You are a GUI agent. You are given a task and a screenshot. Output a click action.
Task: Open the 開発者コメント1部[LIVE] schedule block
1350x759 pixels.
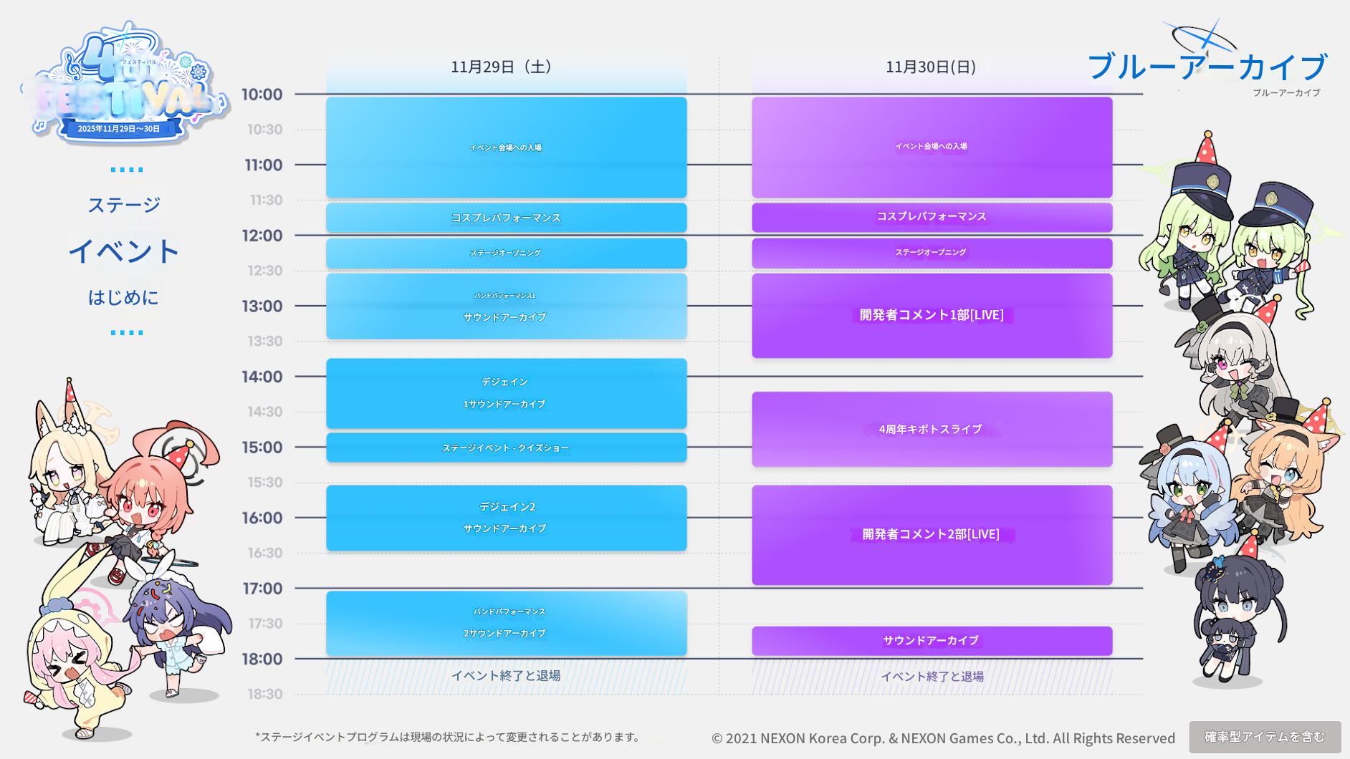click(932, 316)
